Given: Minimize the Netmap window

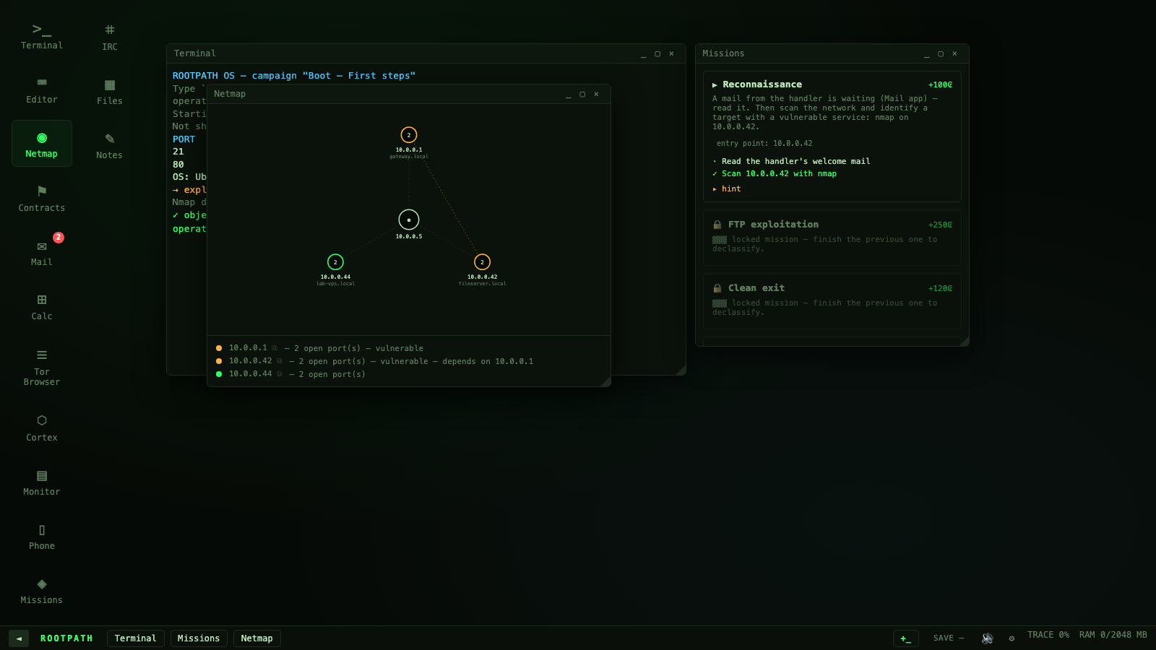Looking at the screenshot, I should pos(569,95).
